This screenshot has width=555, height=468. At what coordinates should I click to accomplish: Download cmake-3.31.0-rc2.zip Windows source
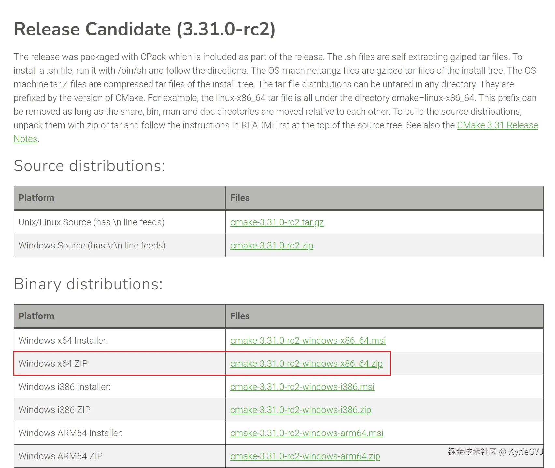tap(272, 246)
